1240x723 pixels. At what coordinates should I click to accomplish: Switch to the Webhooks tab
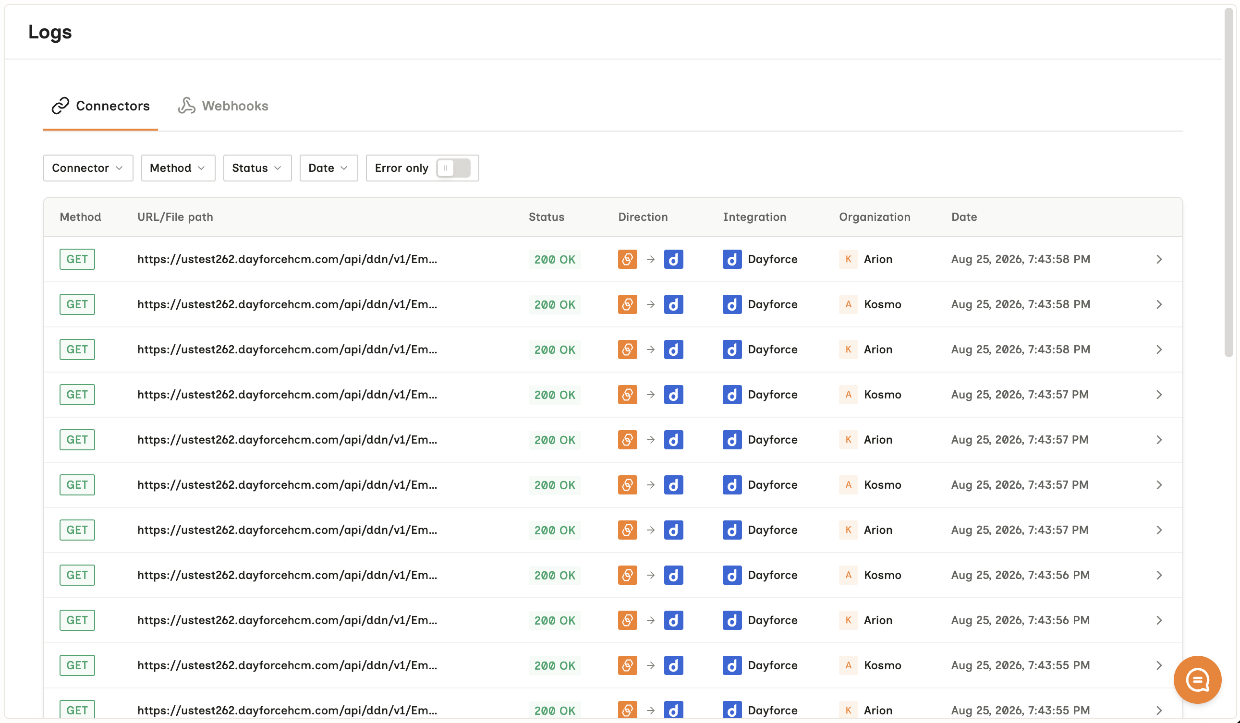pyautogui.click(x=223, y=106)
